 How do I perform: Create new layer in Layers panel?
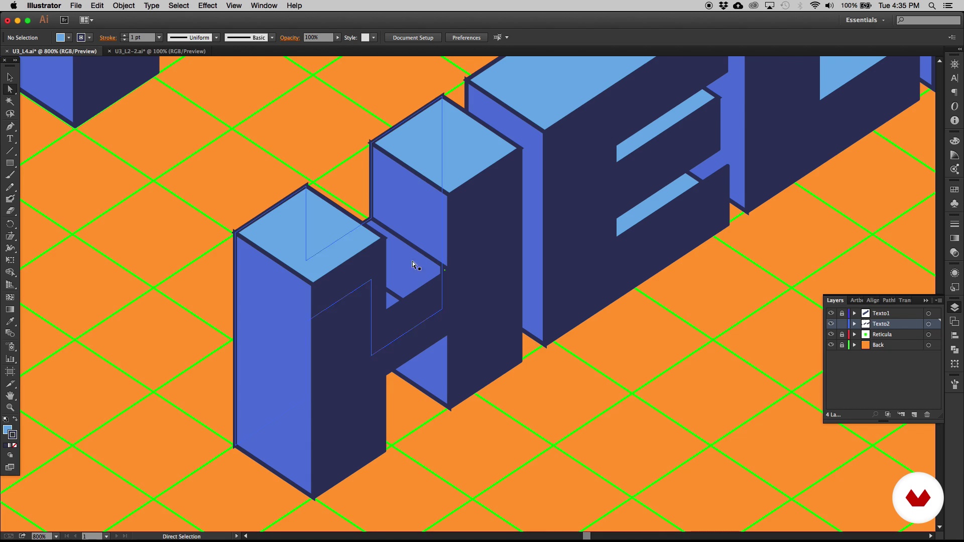click(x=914, y=415)
